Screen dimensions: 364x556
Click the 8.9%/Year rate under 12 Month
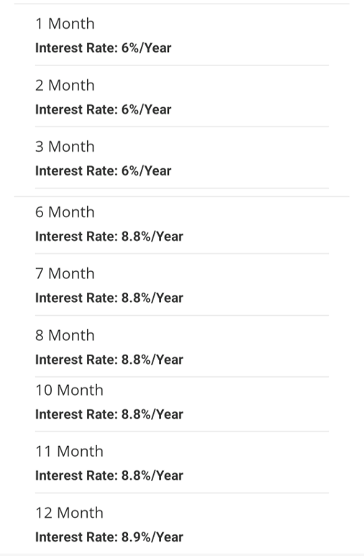[153, 537]
